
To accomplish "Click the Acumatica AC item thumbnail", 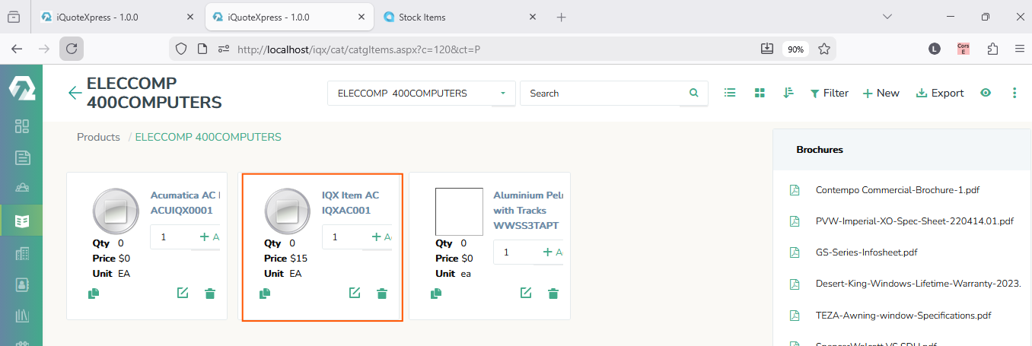I will (x=116, y=211).
